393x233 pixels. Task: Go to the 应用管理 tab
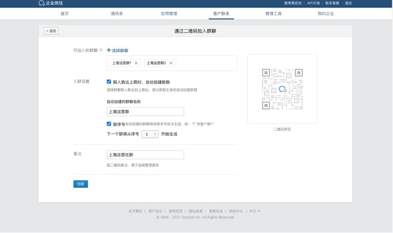169,14
